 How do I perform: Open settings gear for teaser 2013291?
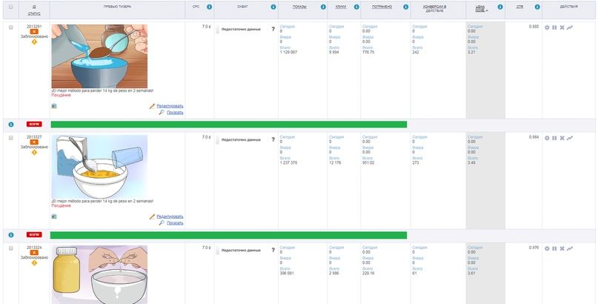pyautogui.click(x=548, y=27)
